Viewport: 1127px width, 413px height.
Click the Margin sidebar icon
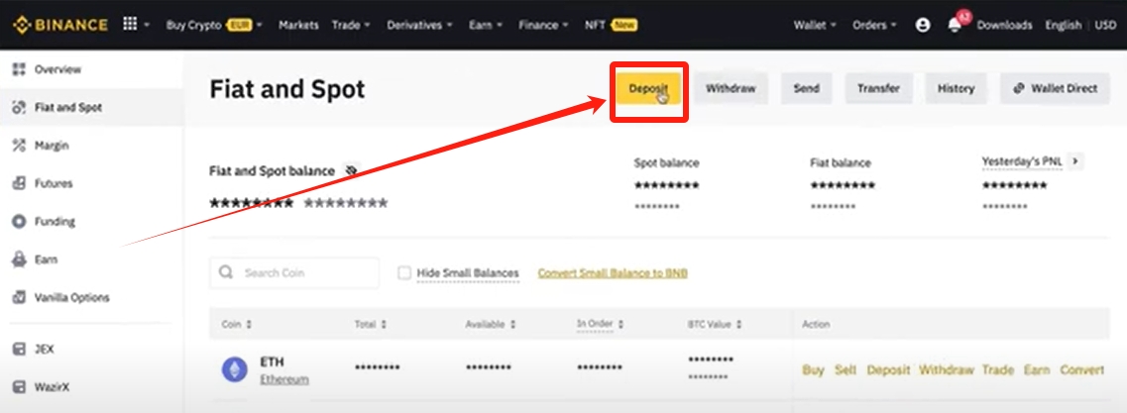point(20,146)
